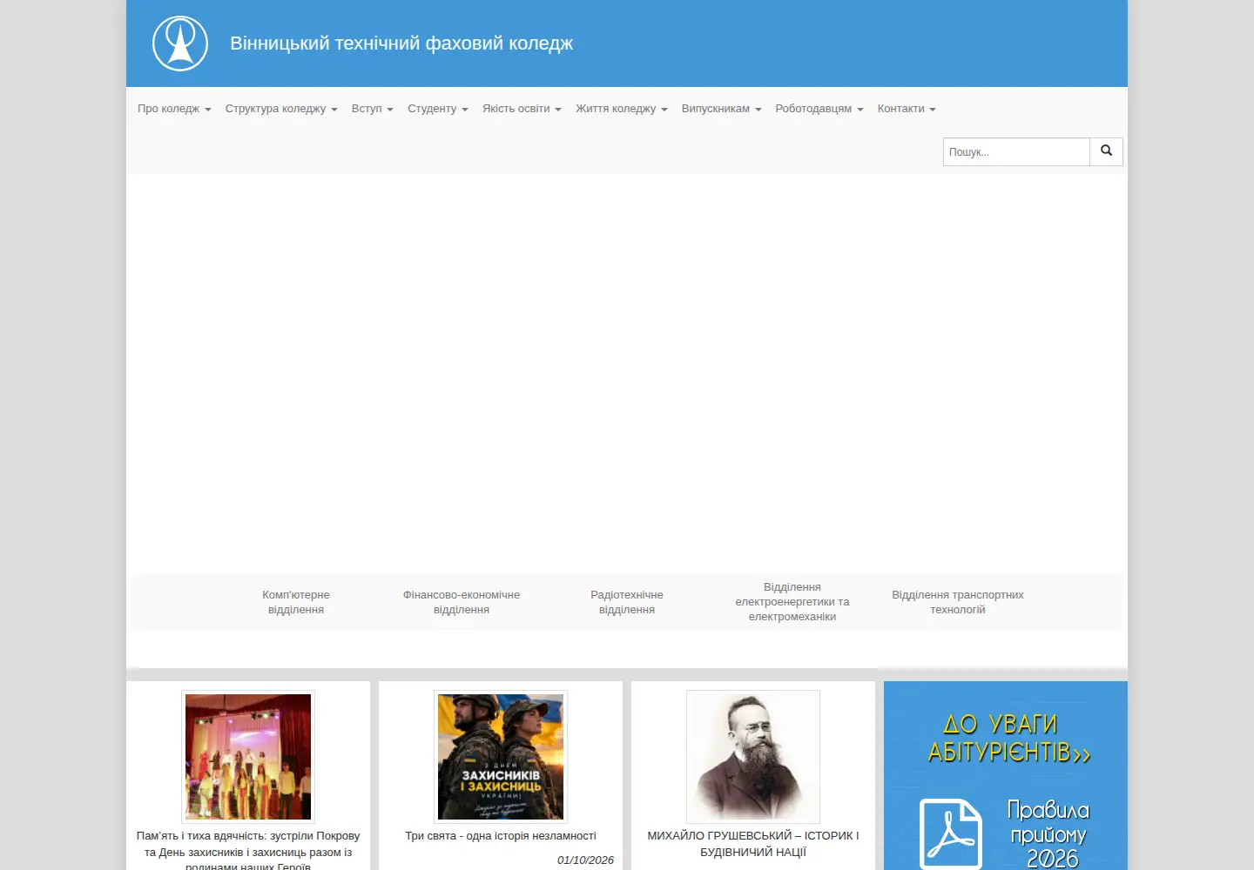Open the Якість освіти dropdown
Image resolution: width=1254 pixels, height=870 pixels.
522,109
